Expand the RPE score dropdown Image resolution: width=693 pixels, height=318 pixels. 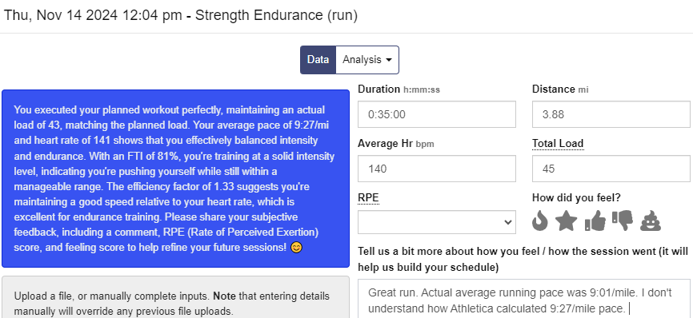click(x=437, y=222)
